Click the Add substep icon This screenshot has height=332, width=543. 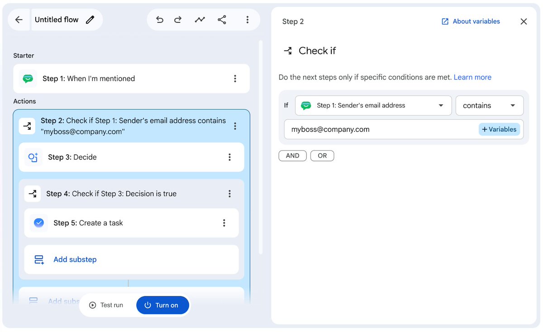pyautogui.click(x=39, y=260)
